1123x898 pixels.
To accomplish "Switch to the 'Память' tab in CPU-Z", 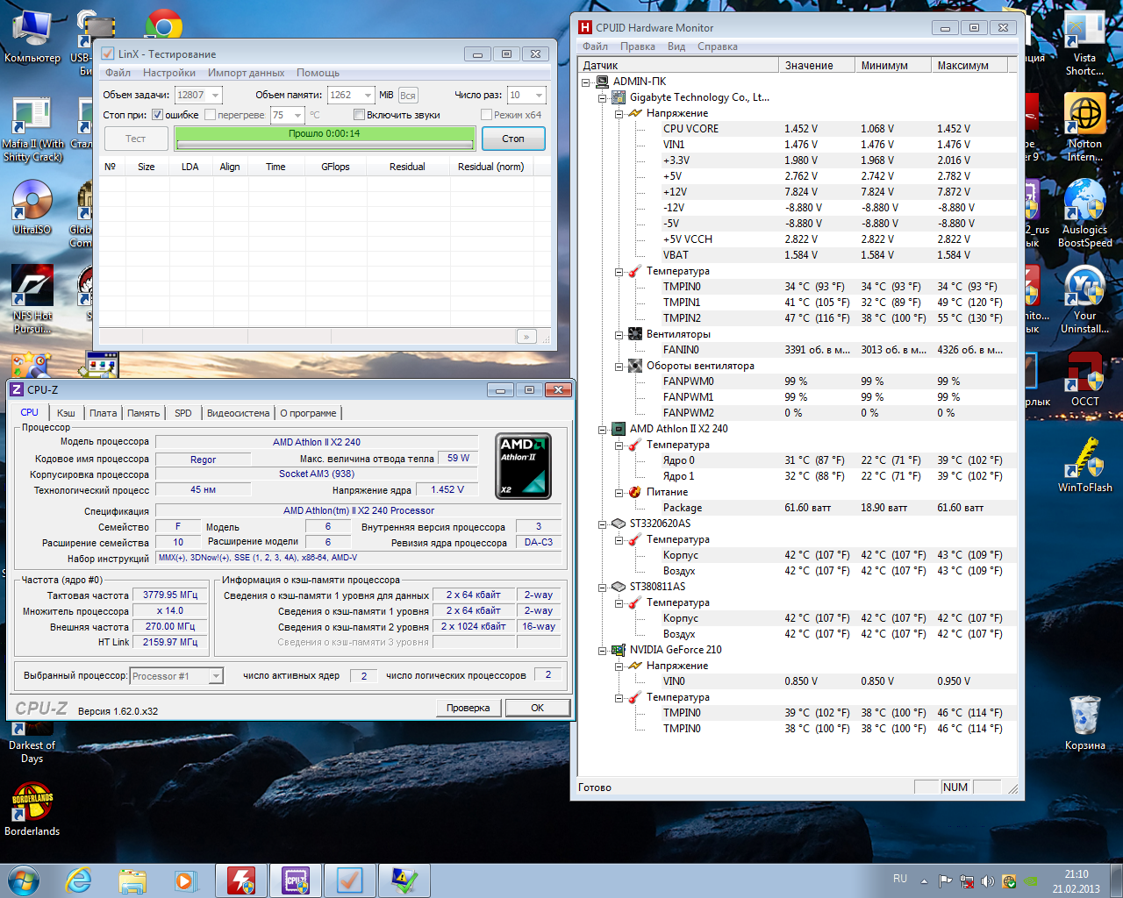I will (x=143, y=413).
